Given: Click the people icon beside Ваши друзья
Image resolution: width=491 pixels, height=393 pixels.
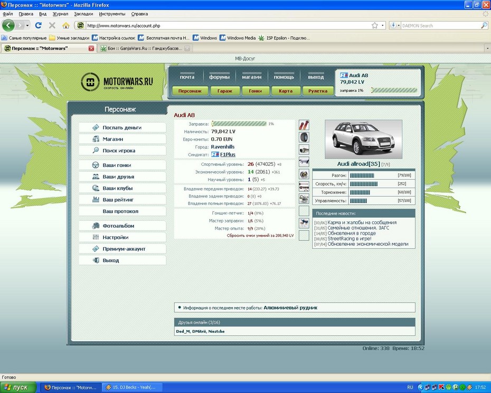Looking at the screenshot, I should click(96, 177).
